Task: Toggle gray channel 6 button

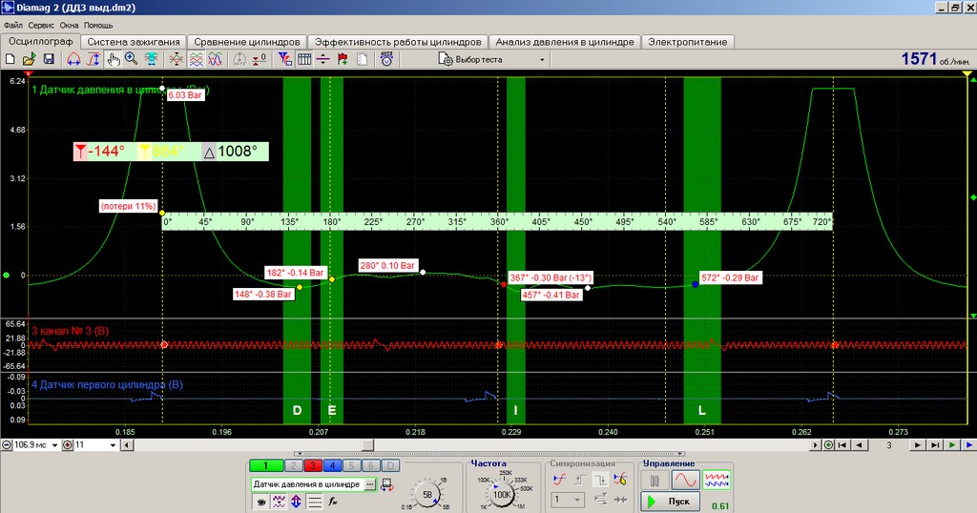Action: tap(371, 465)
